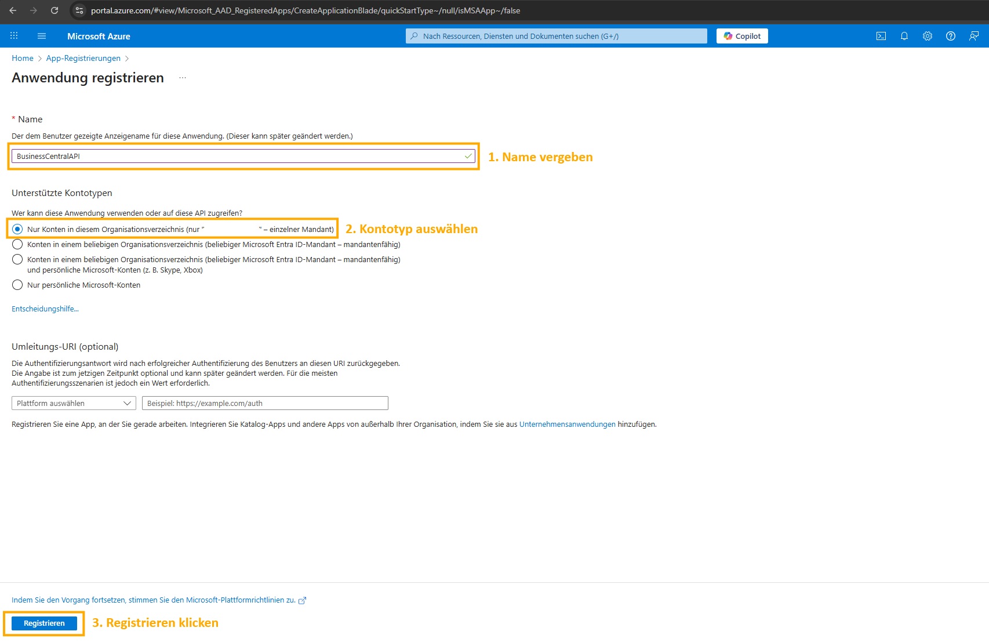
Task: Launch Cloud Shell from the top bar
Action: pos(881,36)
